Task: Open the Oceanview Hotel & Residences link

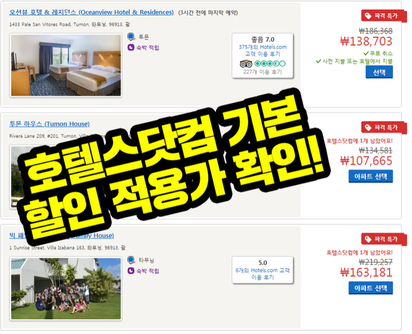Action: click(x=91, y=12)
